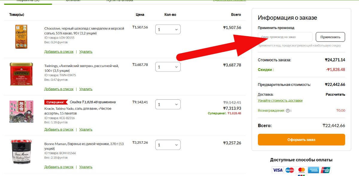Focus the promo code input field
The width and height of the screenshot is (359, 176).
coord(285,37)
